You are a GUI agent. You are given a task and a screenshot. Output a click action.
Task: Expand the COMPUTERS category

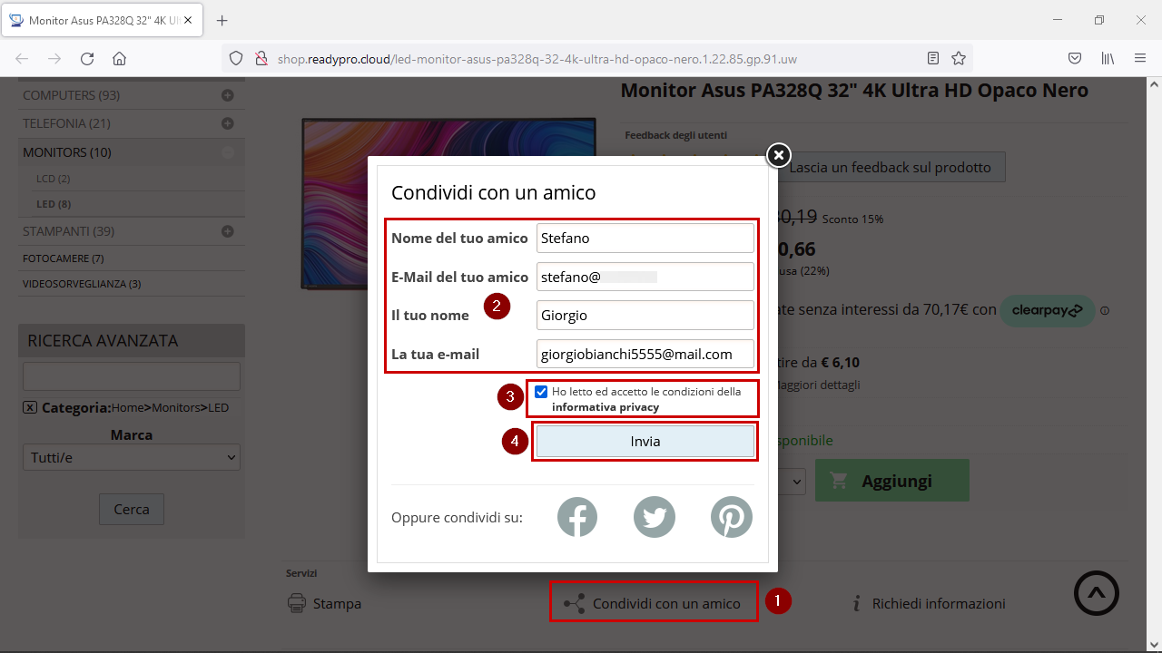[x=228, y=95]
